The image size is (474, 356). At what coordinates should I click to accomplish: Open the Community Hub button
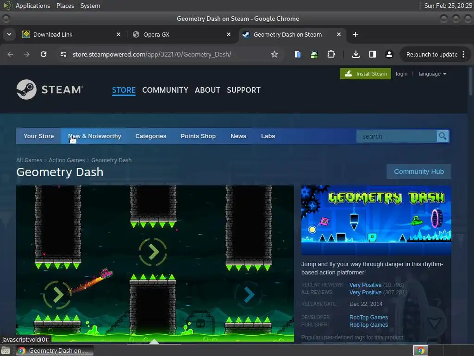click(x=418, y=172)
